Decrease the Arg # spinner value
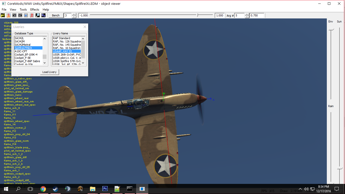 (247, 17)
